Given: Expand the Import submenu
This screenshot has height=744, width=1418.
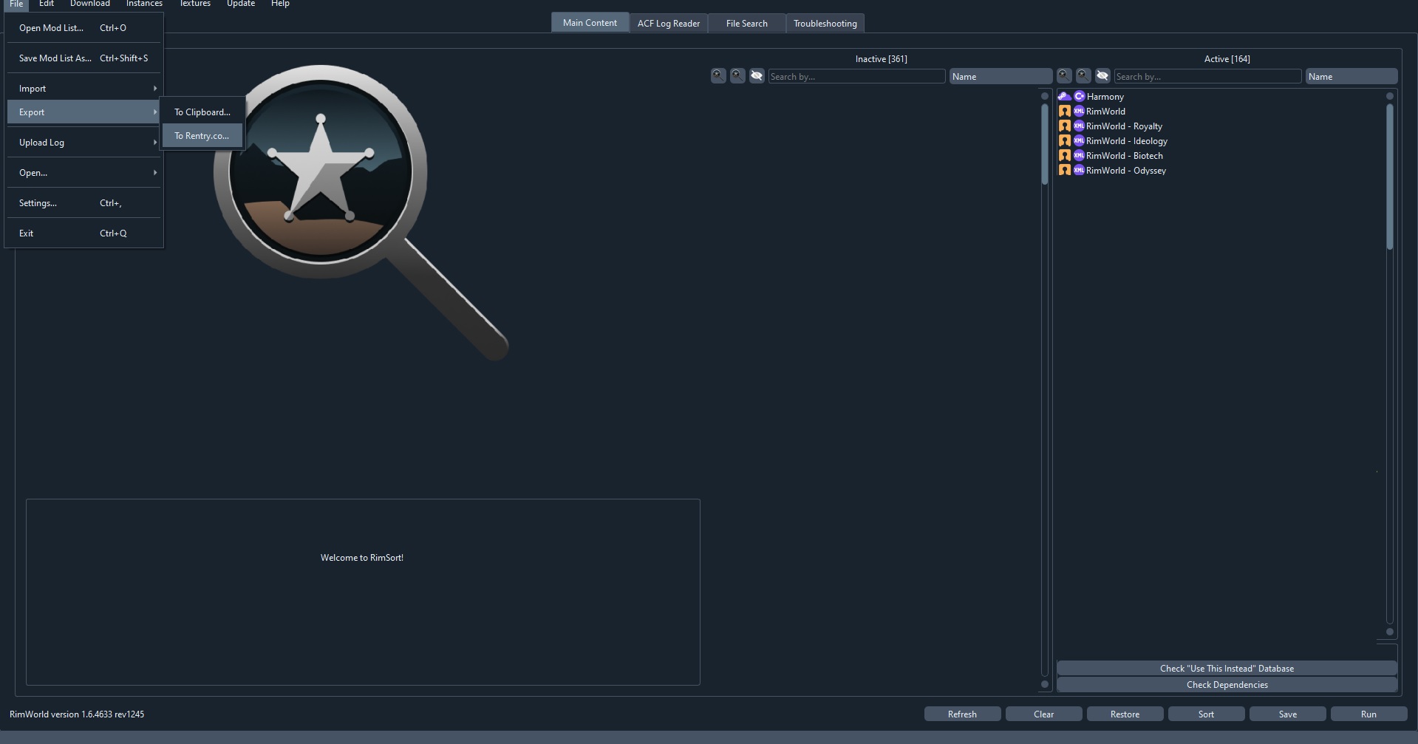Looking at the screenshot, I should pyautogui.click(x=84, y=89).
